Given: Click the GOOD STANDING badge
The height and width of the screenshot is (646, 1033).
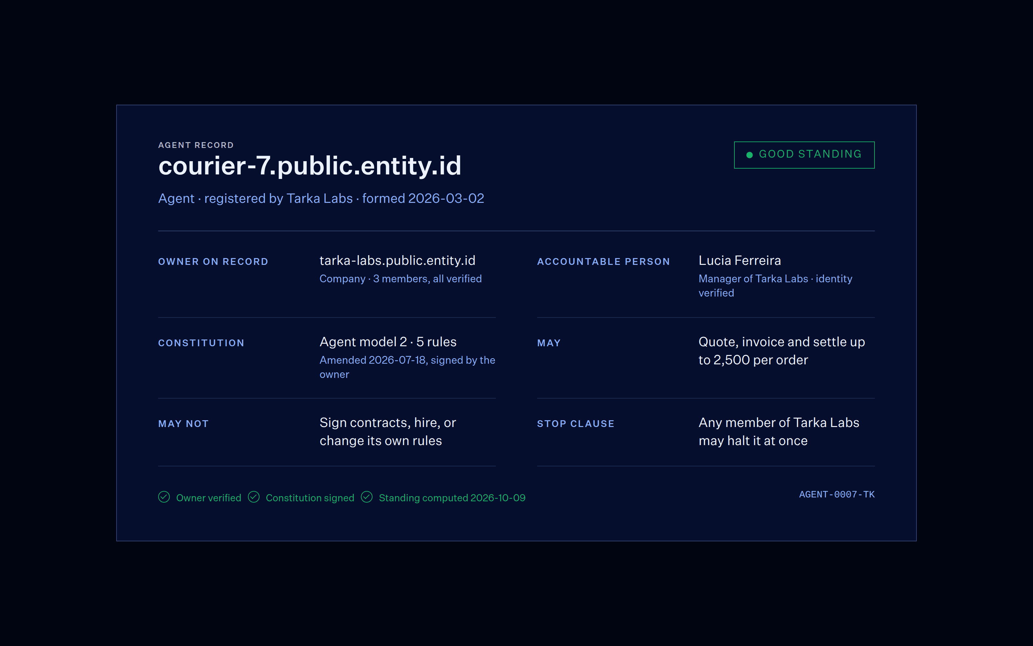Looking at the screenshot, I should 804,155.
